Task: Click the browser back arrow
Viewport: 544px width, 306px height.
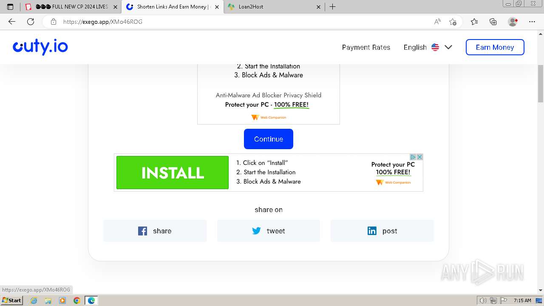Action: 12,22
